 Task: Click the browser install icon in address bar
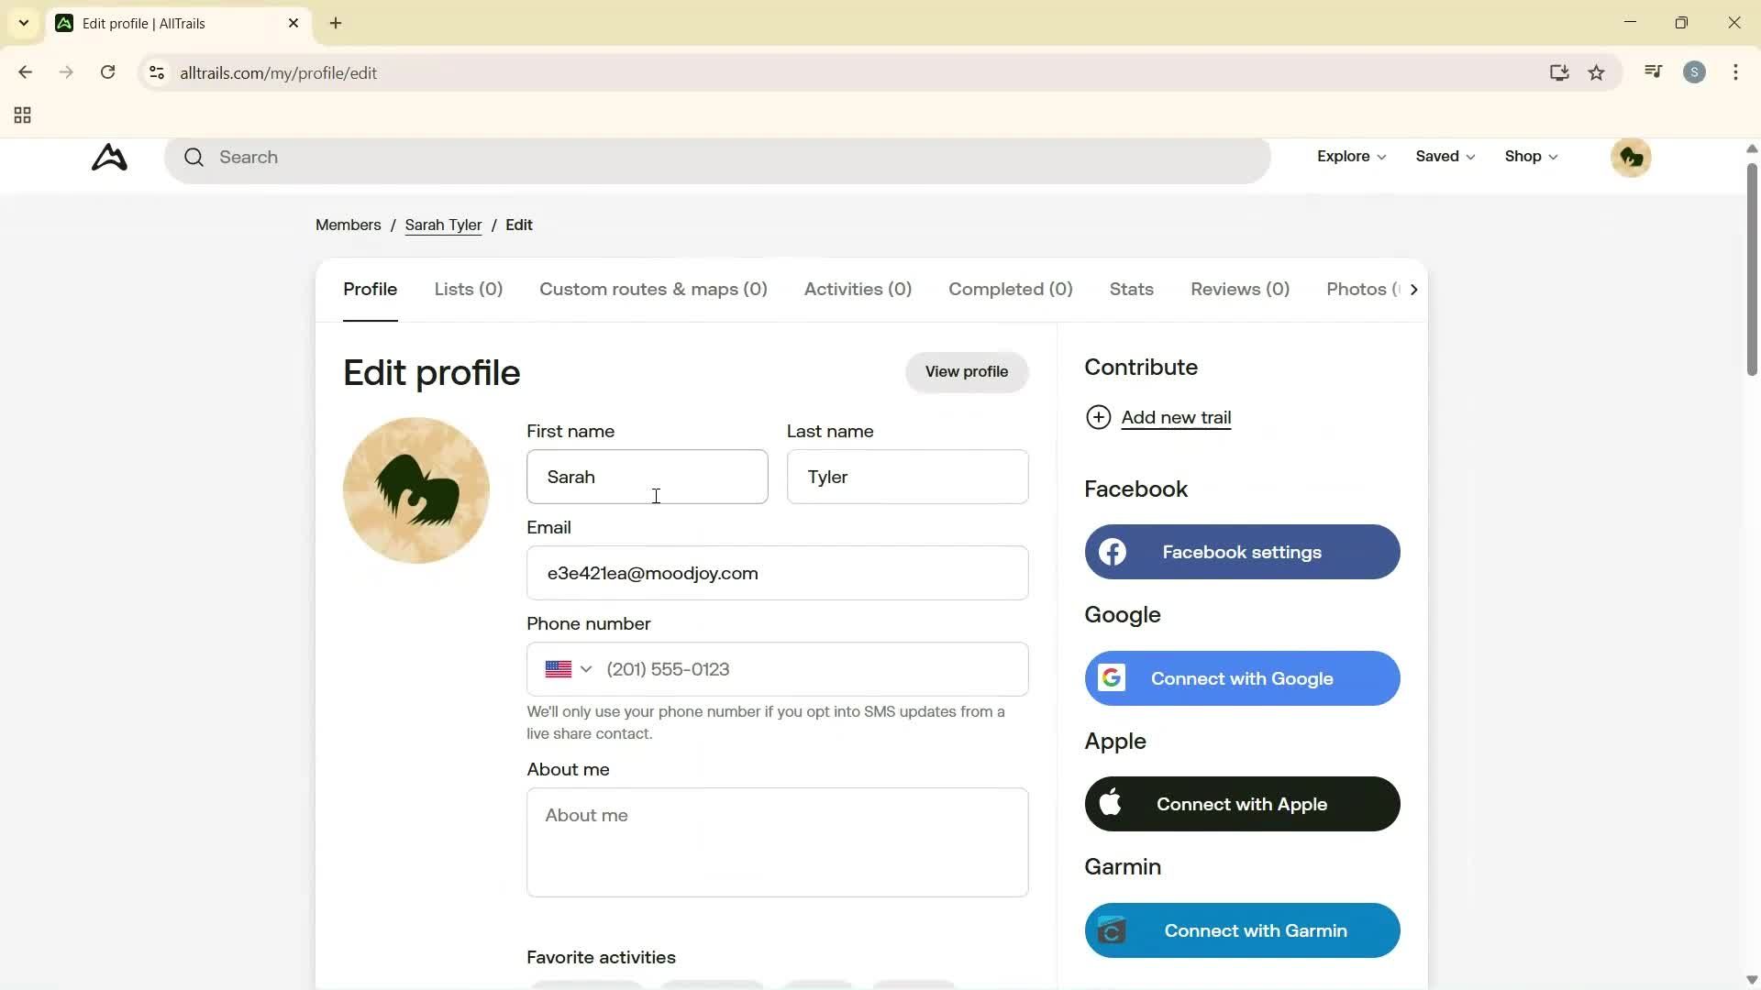(1559, 72)
